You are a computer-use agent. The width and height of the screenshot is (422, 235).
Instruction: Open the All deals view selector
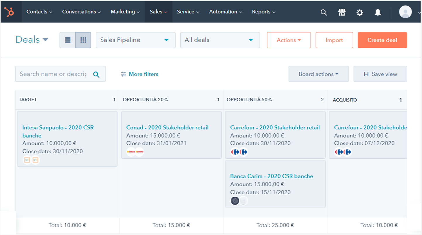(x=220, y=40)
